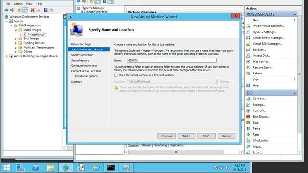Switch to the Memory tab in Hyper-V

[146, 145]
